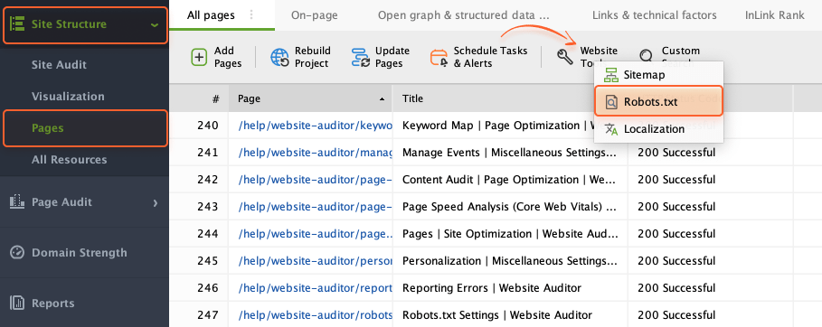Open row 243 page link

point(315,207)
